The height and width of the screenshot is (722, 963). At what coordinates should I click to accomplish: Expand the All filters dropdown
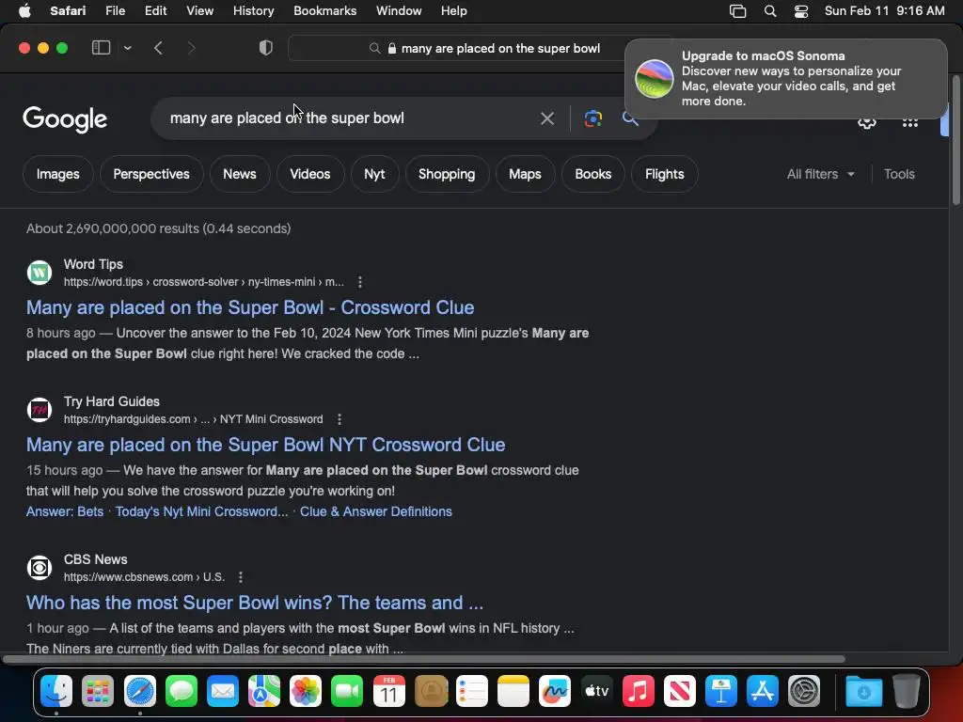coord(820,174)
